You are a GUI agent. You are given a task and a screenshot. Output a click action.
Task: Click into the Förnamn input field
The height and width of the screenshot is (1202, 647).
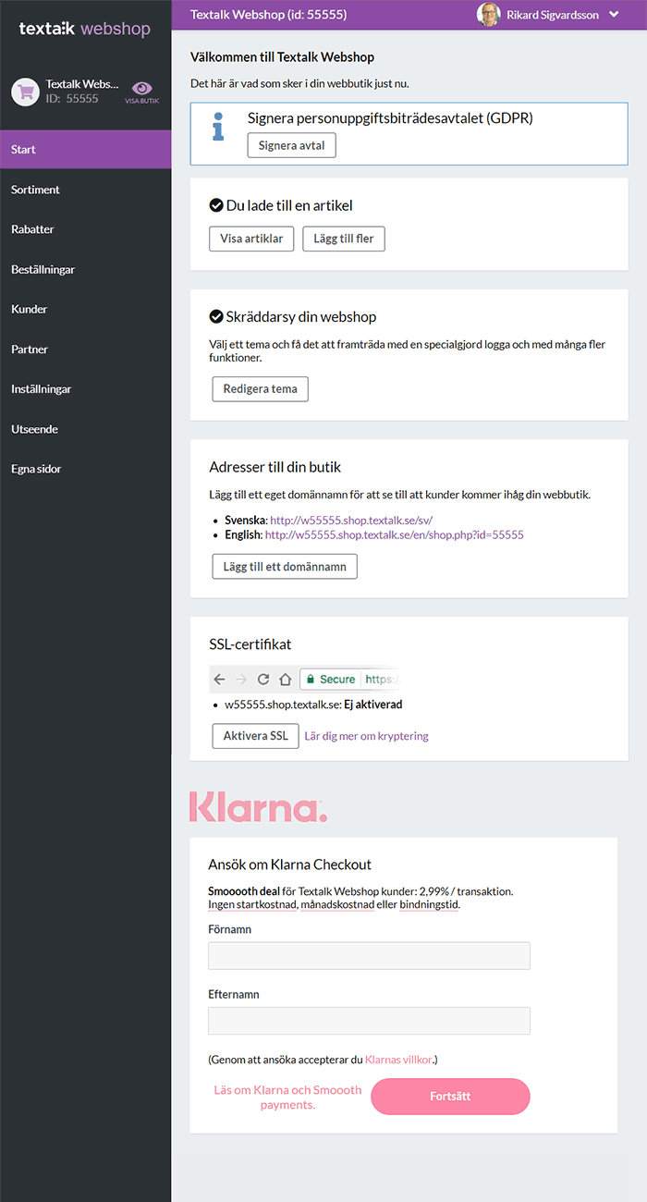coord(370,956)
